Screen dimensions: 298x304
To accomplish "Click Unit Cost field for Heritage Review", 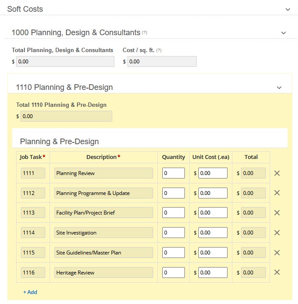I will pyautogui.click(x=213, y=273).
